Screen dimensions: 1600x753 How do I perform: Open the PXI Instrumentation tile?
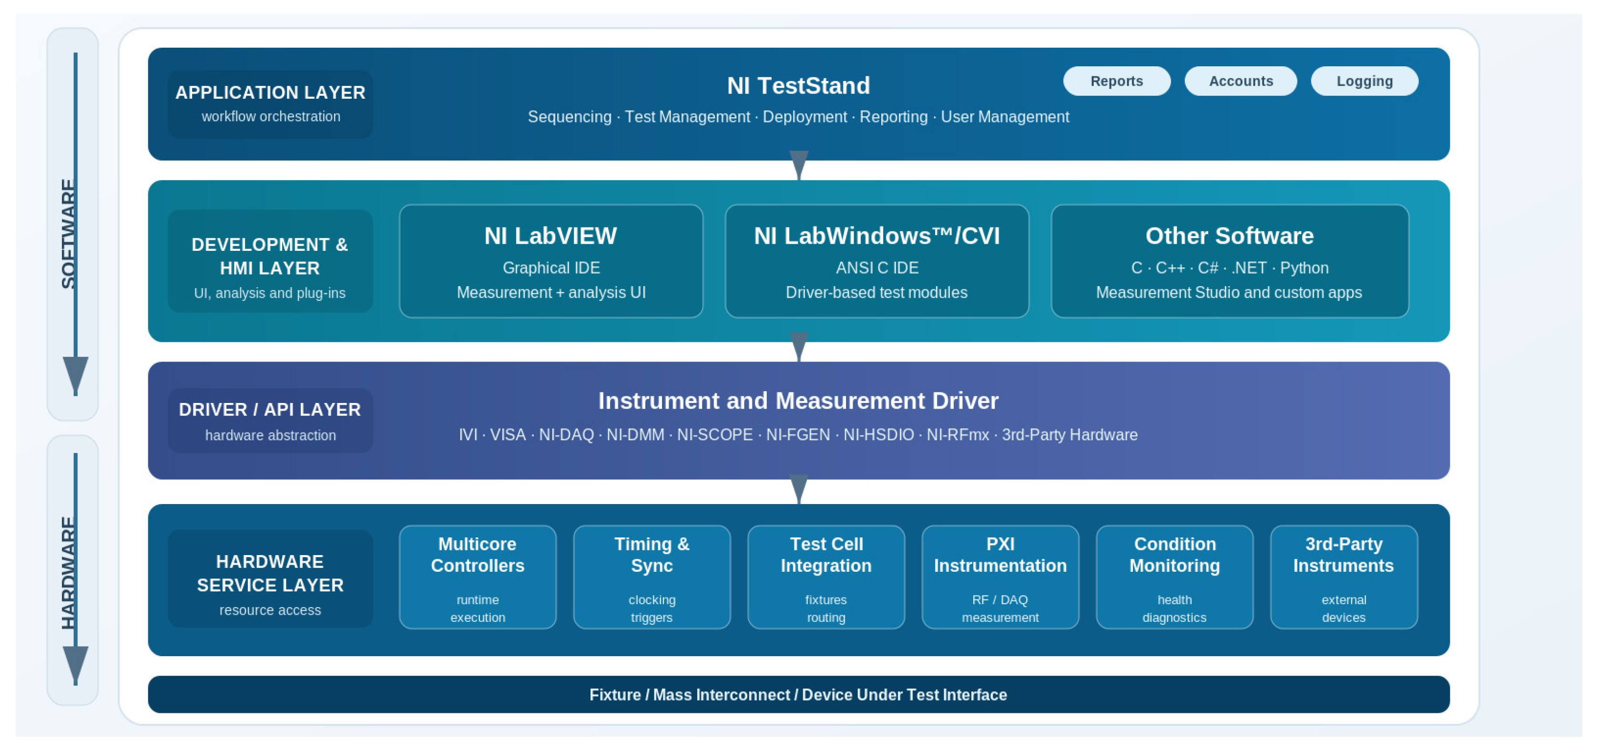click(1000, 577)
